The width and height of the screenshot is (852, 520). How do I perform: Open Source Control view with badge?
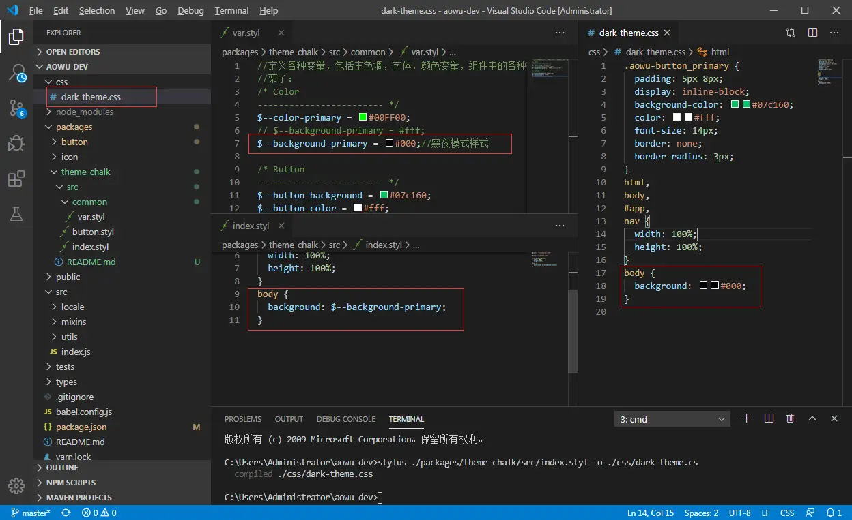click(x=16, y=108)
